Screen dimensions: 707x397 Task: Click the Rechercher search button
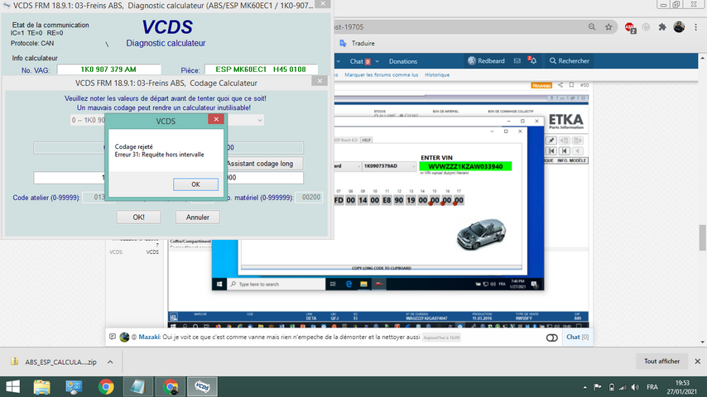tap(569, 61)
